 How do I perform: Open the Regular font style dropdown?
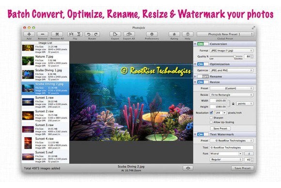pos(226,159)
